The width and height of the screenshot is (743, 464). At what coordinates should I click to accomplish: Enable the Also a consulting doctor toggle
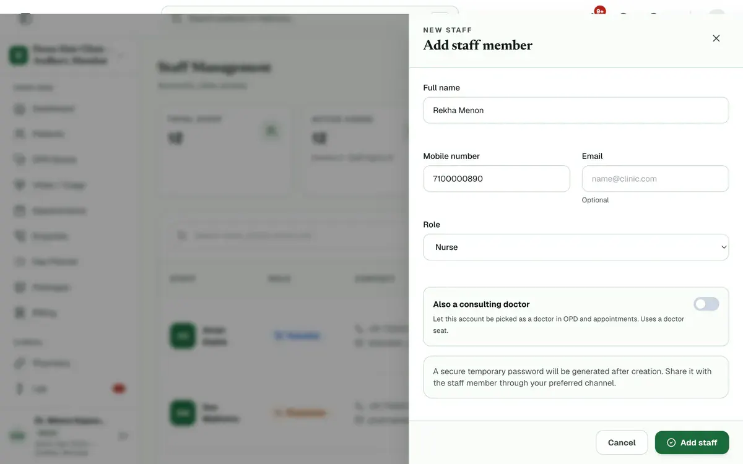[706, 304]
